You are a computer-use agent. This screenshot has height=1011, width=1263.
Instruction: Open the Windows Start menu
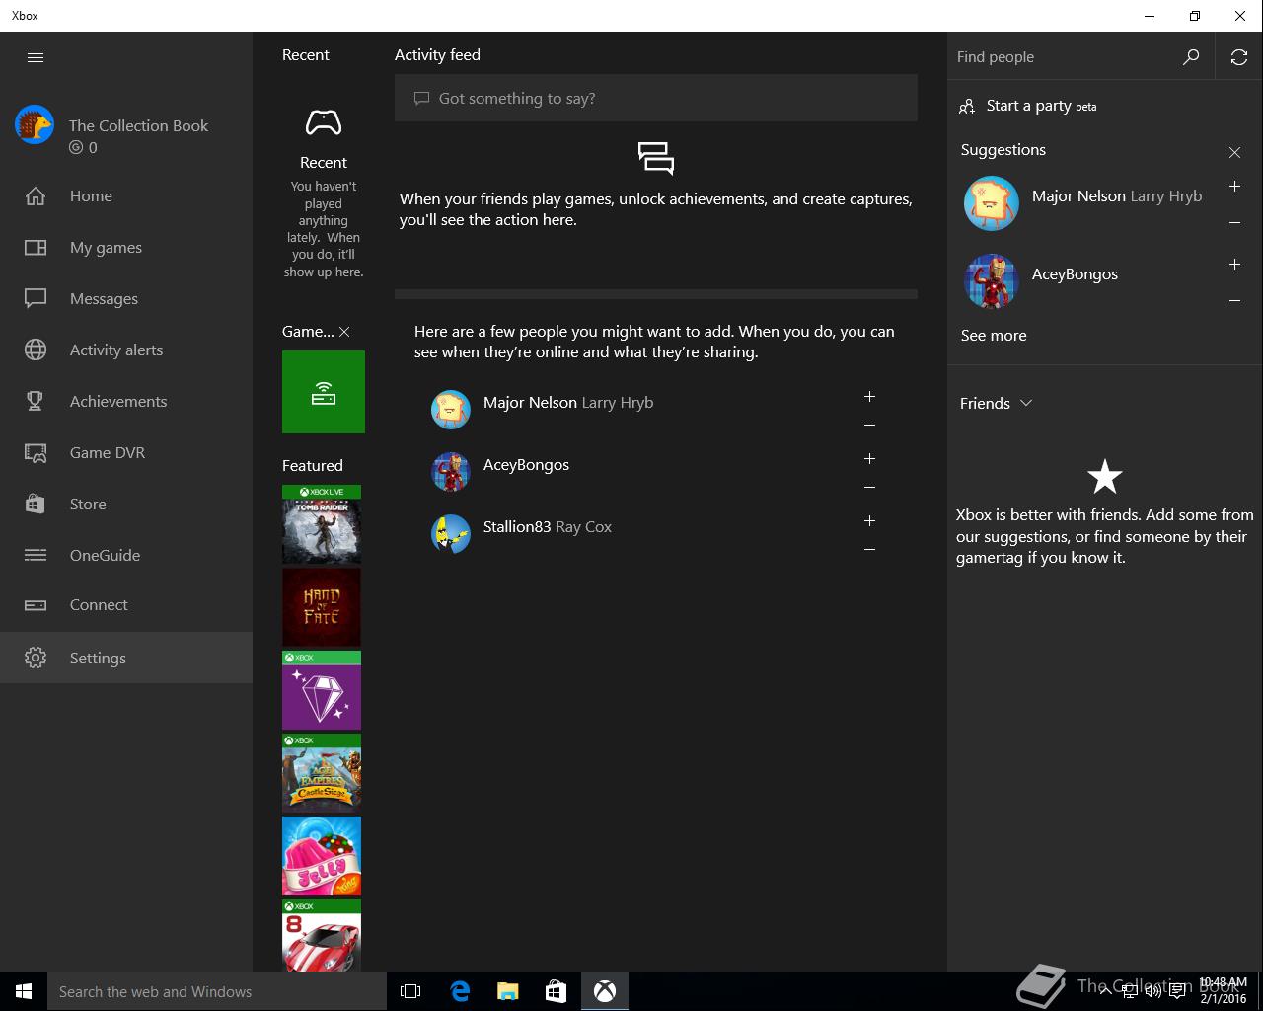click(x=24, y=991)
